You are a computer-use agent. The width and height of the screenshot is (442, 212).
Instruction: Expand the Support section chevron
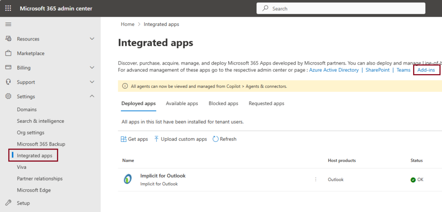(x=92, y=82)
